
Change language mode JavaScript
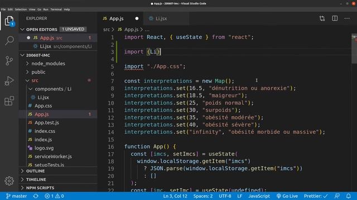[259, 196]
